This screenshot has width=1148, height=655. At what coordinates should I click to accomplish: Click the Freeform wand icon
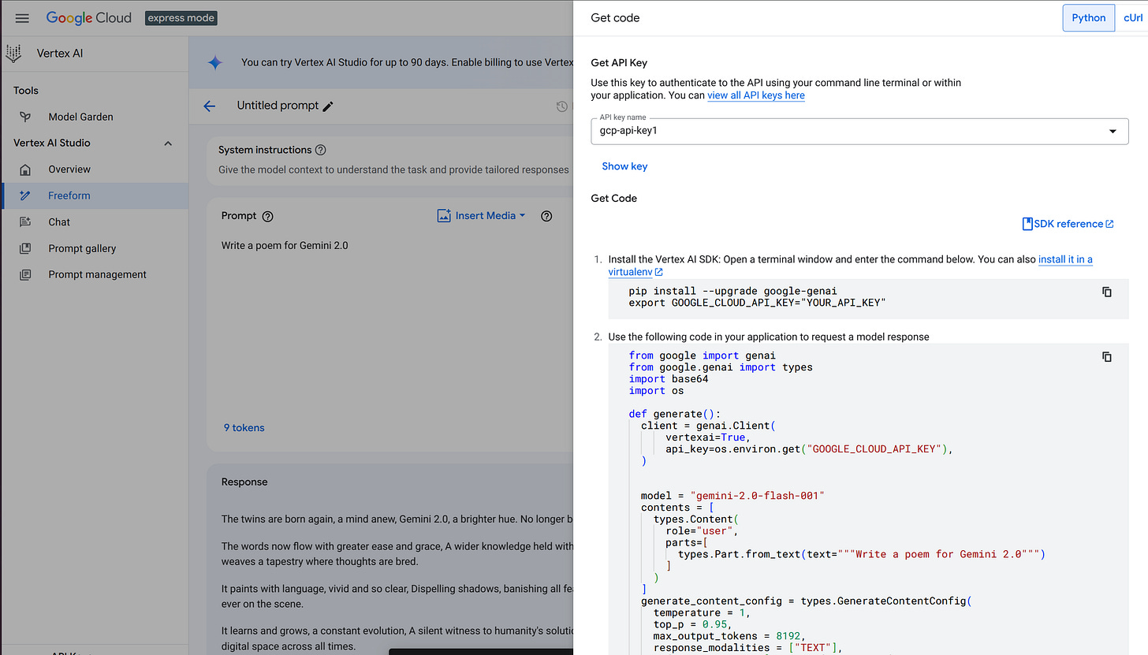25,195
